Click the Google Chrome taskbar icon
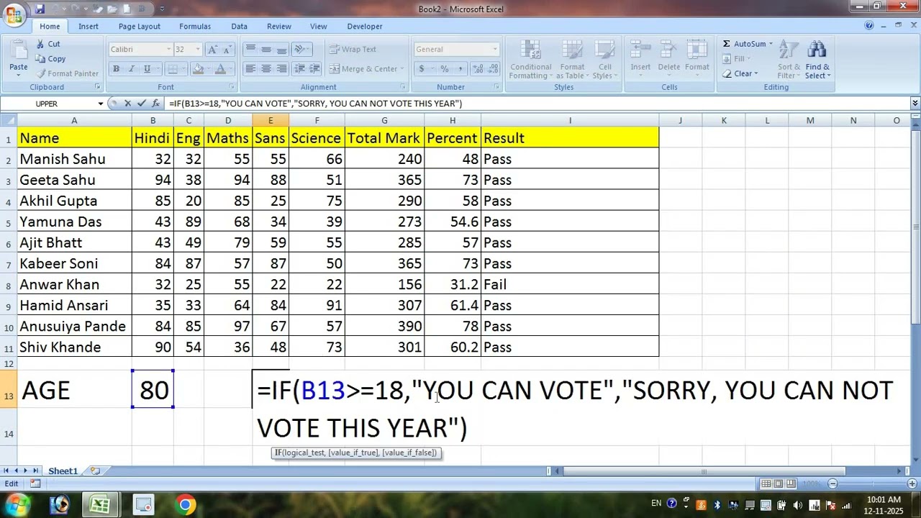Screen dimensions: 921x518 point(185,505)
